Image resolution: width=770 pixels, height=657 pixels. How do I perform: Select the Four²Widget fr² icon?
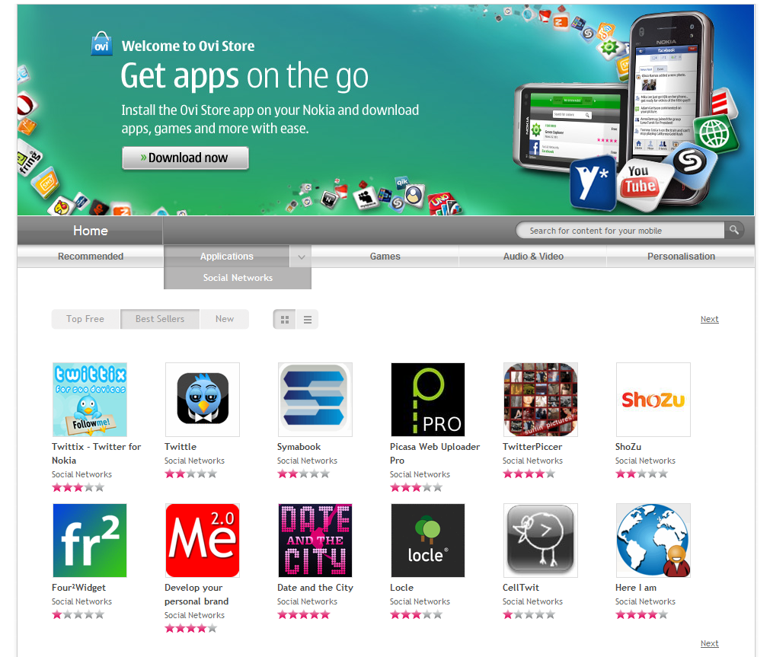click(89, 540)
